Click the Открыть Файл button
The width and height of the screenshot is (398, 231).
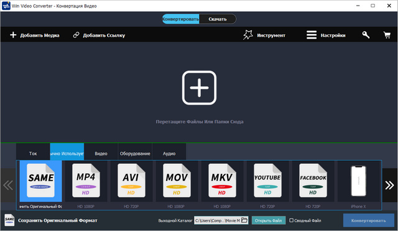click(268, 220)
